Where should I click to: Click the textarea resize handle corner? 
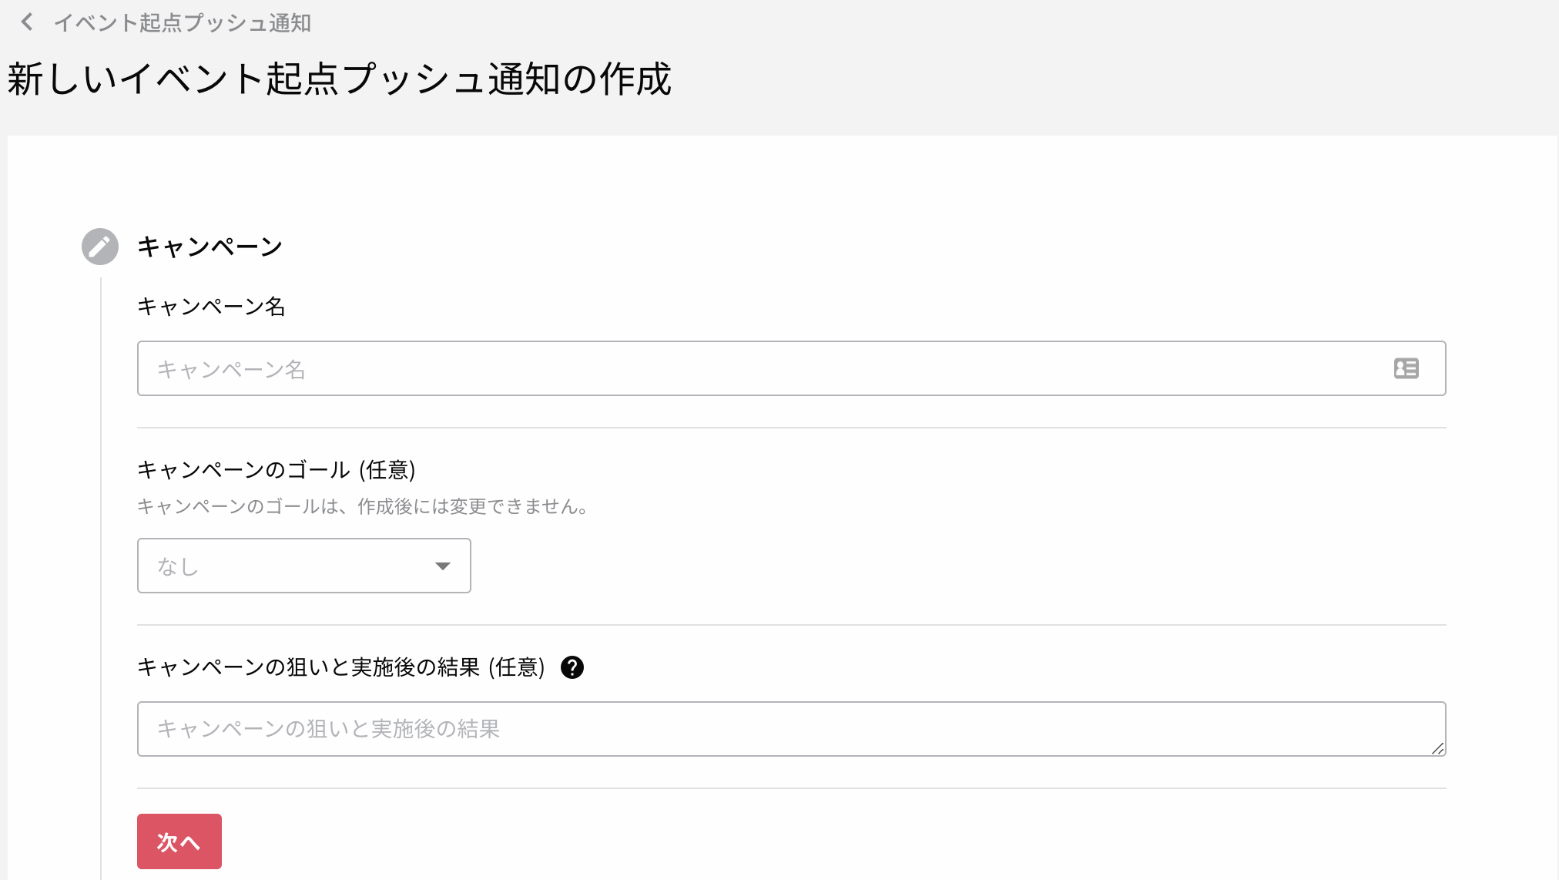tap(1437, 748)
